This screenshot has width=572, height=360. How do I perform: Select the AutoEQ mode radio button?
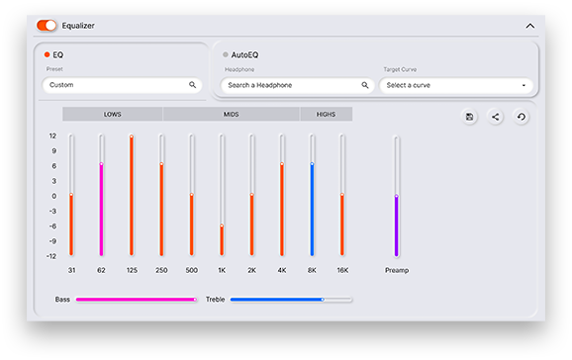click(226, 54)
